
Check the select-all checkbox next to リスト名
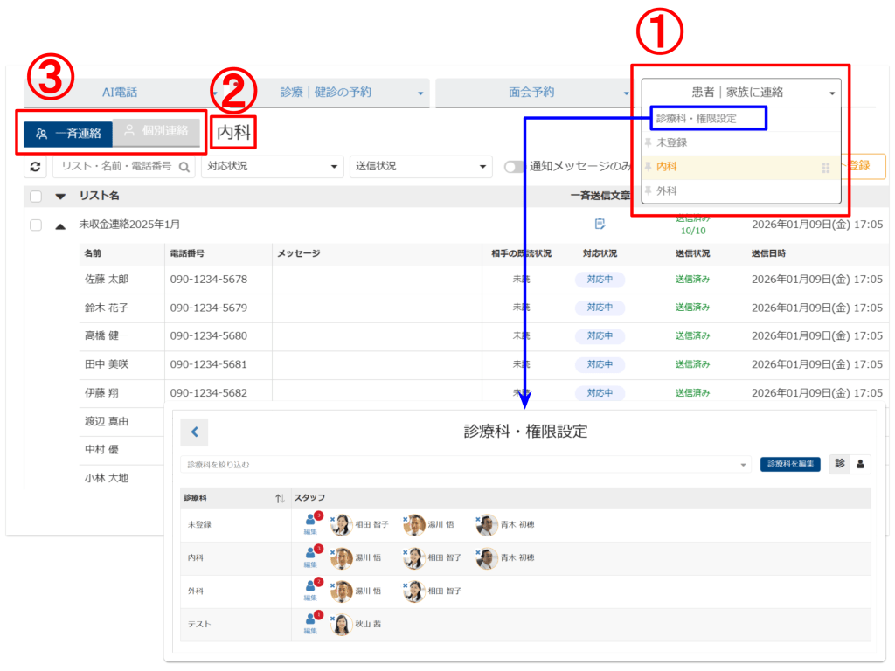click(x=36, y=197)
